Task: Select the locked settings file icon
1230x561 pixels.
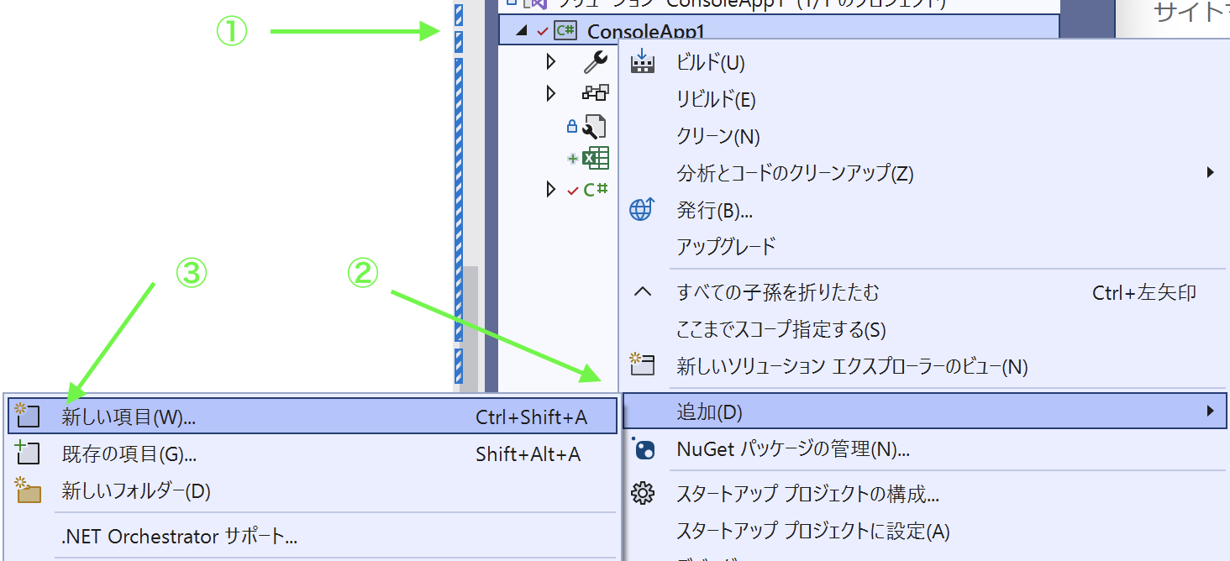Action: [x=594, y=127]
